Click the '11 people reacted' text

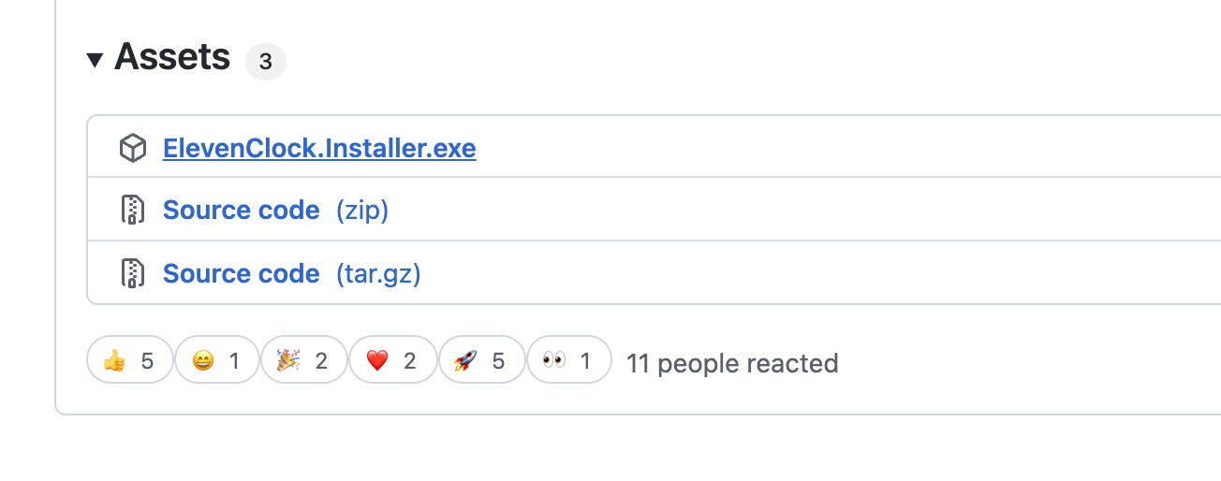click(x=732, y=363)
